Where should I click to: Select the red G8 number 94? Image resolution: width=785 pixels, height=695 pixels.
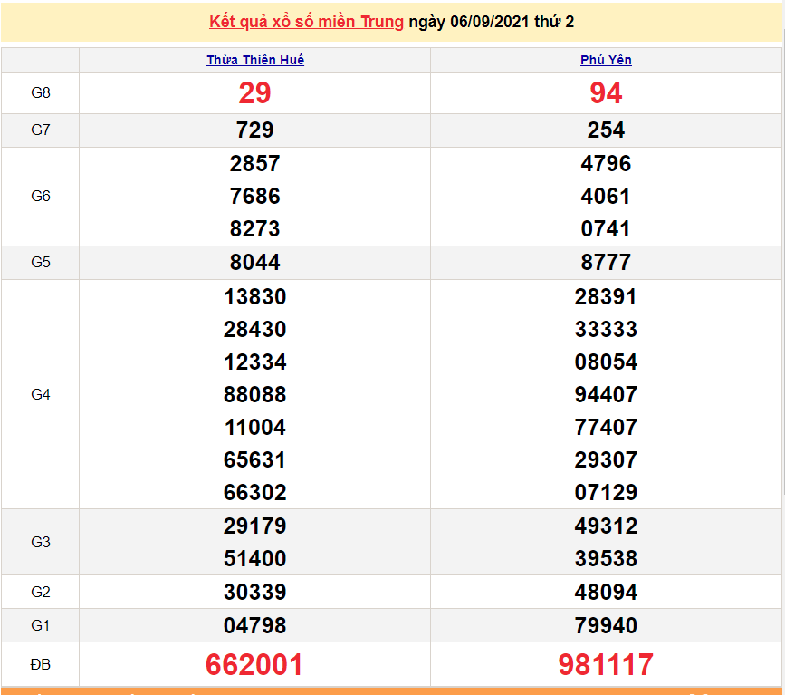pyautogui.click(x=606, y=92)
